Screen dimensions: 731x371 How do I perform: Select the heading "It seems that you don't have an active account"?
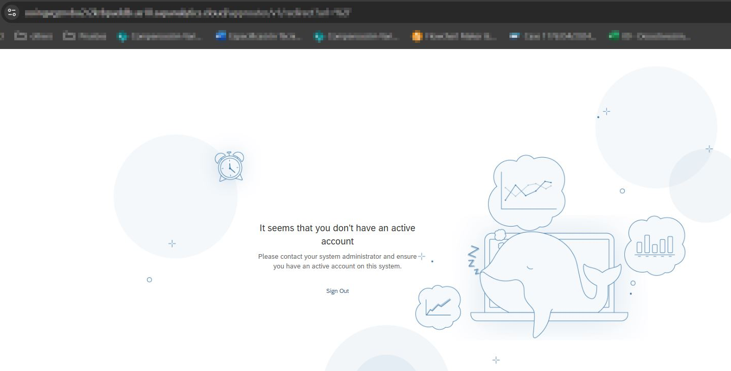[x=337, y=235]
